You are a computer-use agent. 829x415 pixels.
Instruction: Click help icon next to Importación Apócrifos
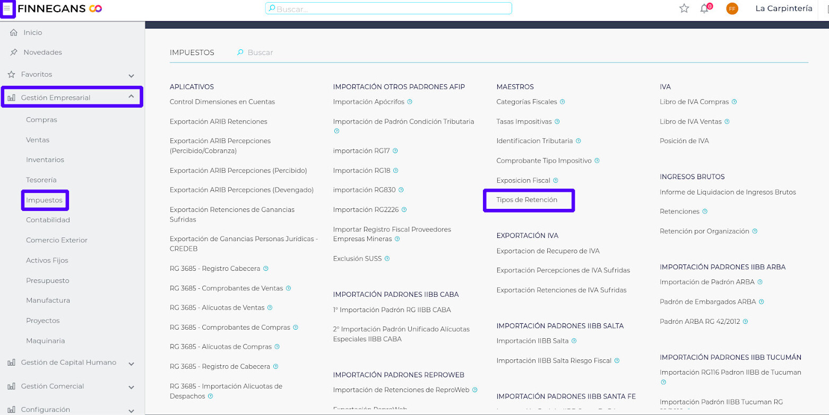409,102
